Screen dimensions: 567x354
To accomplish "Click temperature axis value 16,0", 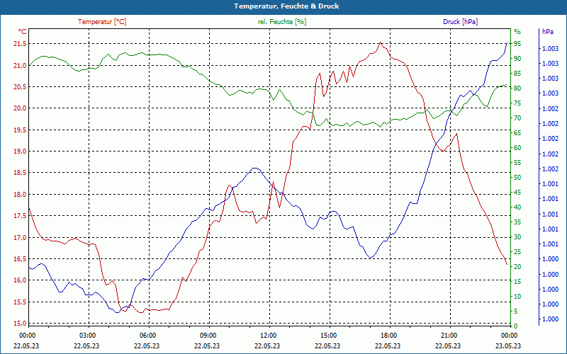I will tap(21, 280).
